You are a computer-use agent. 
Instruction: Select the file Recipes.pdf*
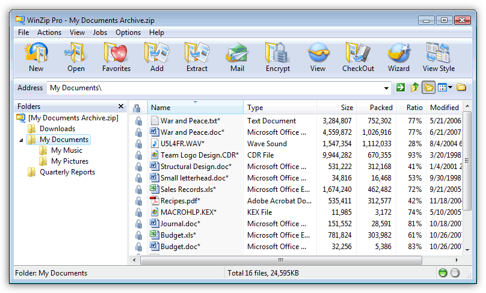(180, 201)
